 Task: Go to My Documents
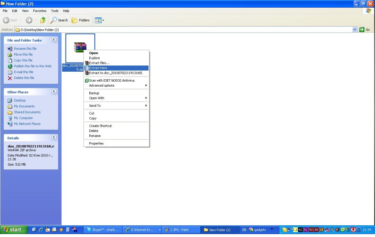(24, 106)
